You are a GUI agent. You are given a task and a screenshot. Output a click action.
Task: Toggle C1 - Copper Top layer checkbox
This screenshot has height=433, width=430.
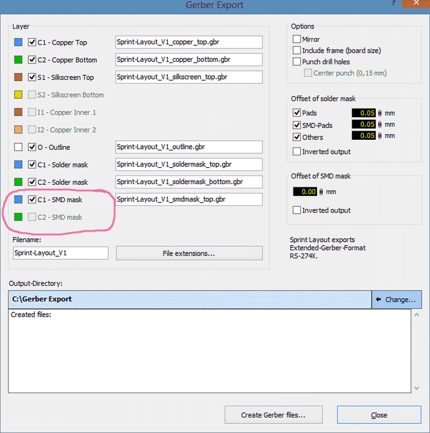pyautogui.click(x=32, y=42)
